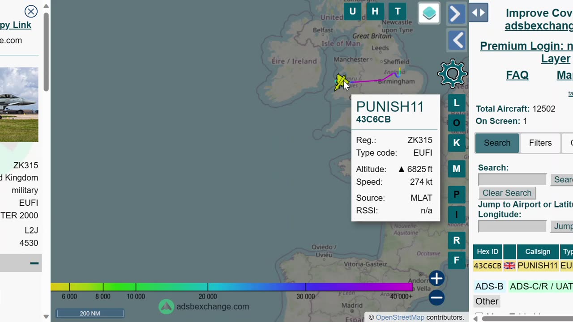This screenshot has height=322, width=573.
Task: Click the left arrow sidebar button
Action: tap(457, 41)
